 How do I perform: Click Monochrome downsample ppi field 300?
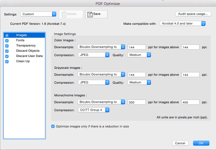137,102
